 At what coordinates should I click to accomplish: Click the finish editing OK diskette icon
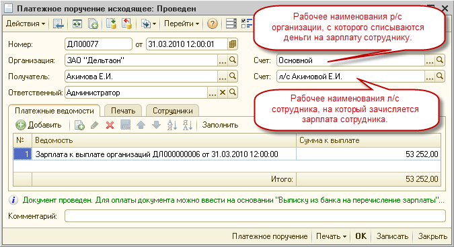coord(125,125)
